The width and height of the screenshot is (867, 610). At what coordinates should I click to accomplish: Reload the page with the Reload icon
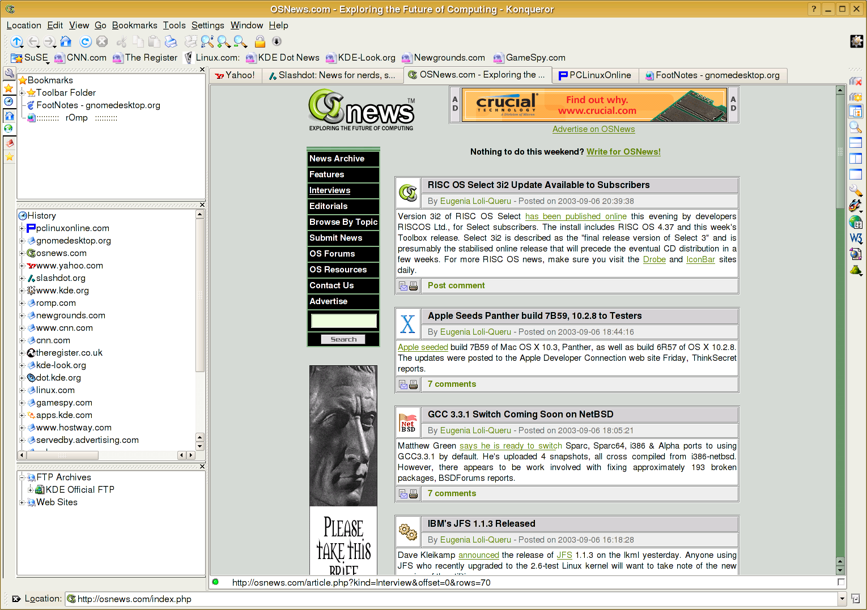(x=86, y=41)
